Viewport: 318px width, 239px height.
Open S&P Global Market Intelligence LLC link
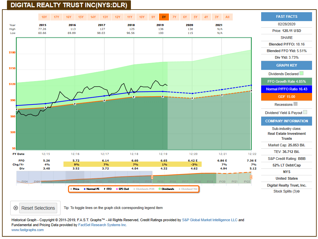point(210,220)
